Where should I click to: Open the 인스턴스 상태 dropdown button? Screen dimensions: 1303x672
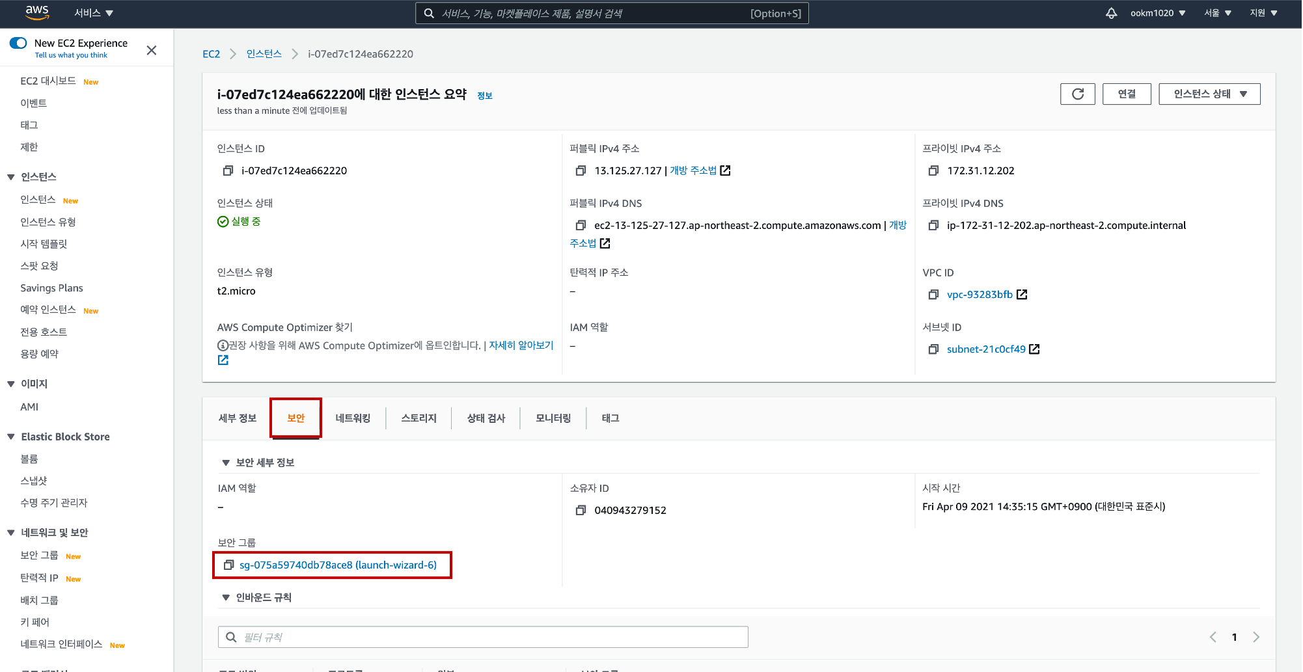tap(1209, 94)
